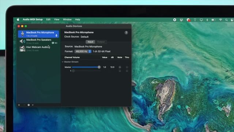Add a device with the plus button

click(x=19, y=105)
